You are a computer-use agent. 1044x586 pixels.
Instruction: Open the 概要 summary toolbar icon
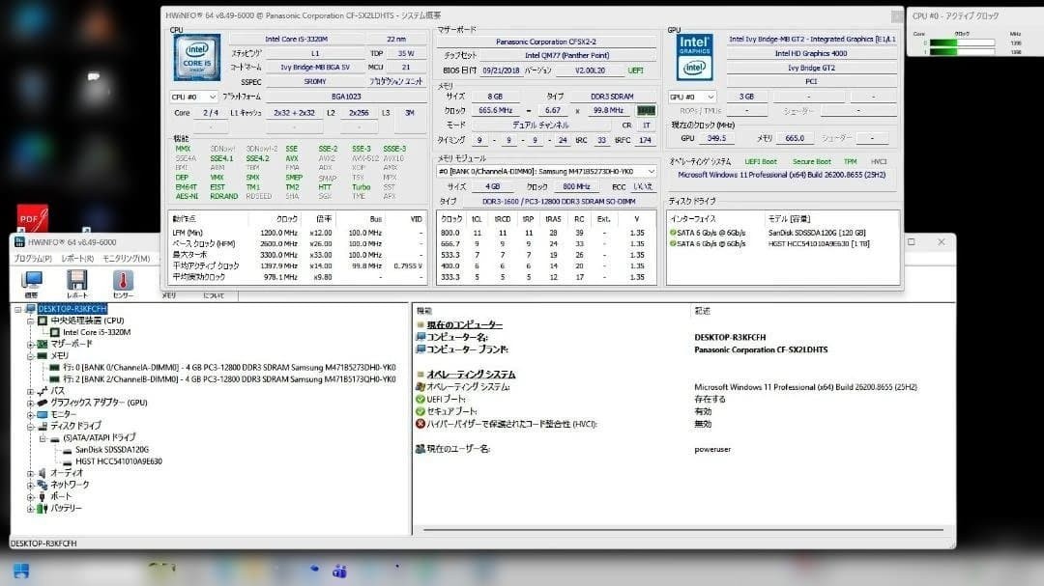[x=31, y=281]
